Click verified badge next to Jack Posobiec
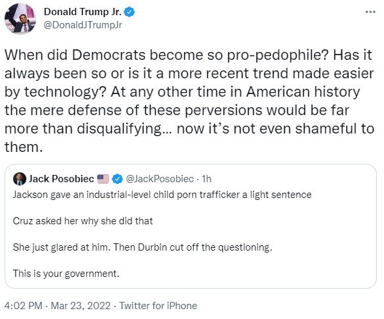 [x=117, y=179]
